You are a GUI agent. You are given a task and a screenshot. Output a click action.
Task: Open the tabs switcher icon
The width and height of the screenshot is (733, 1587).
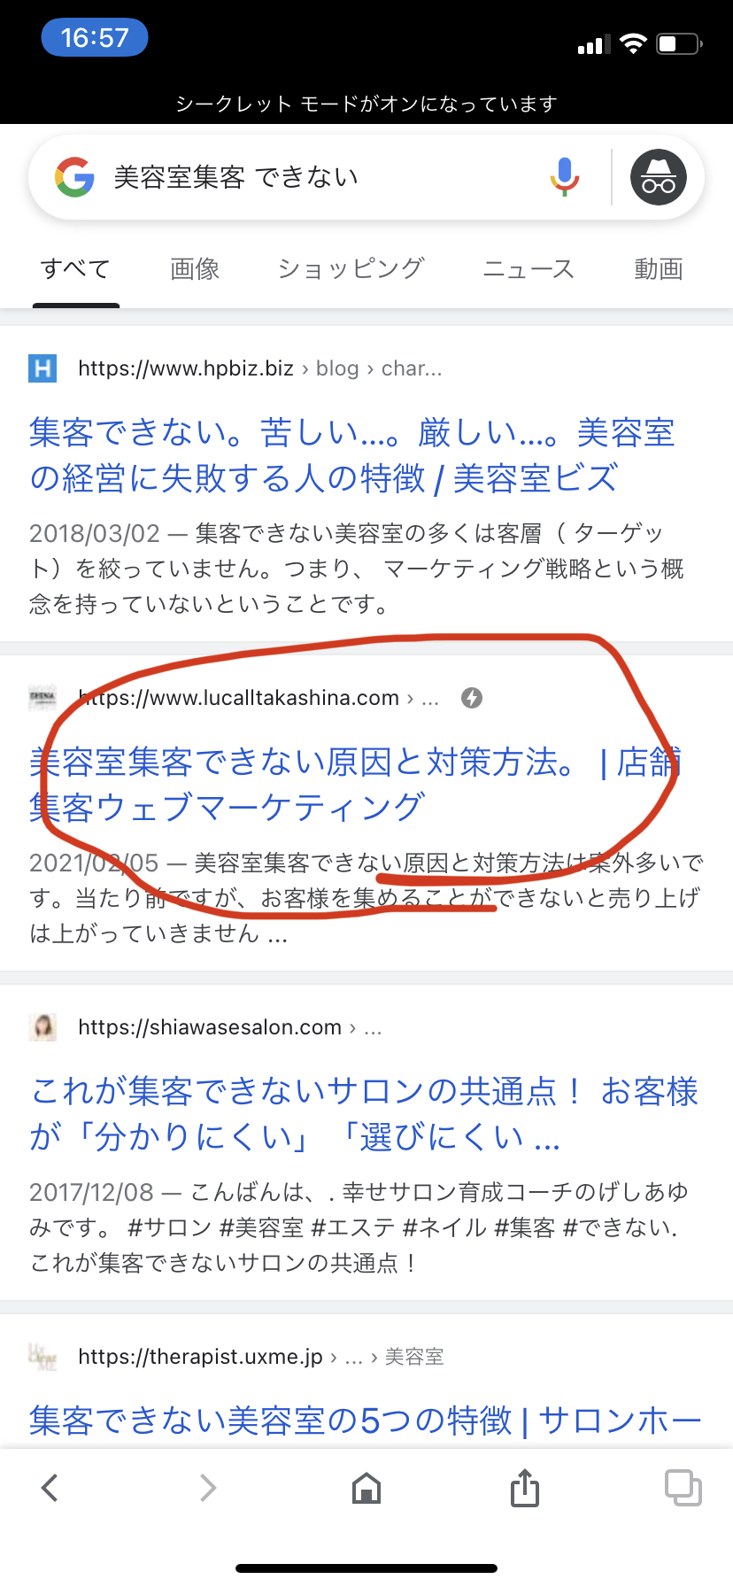click(683, 1488)
